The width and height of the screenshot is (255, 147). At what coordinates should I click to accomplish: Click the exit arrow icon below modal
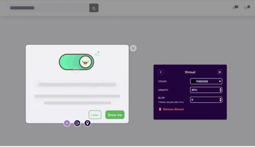[x=77, y=123]
